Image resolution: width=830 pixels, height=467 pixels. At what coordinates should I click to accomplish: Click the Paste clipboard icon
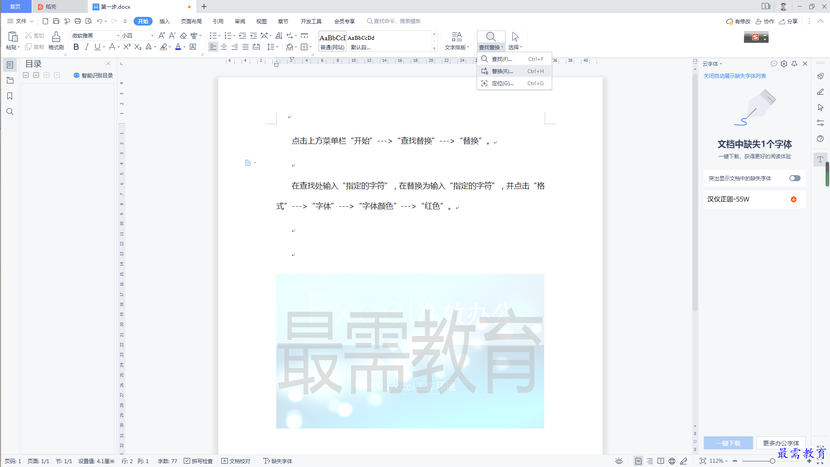tap(13, 37)
